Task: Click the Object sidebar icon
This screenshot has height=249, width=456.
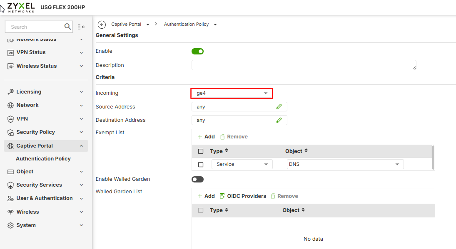Action: 10,172
